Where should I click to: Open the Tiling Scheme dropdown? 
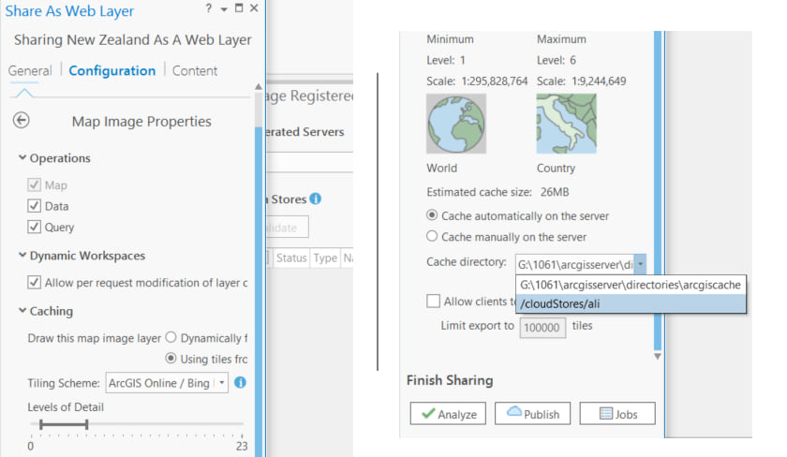pos(167,383)
